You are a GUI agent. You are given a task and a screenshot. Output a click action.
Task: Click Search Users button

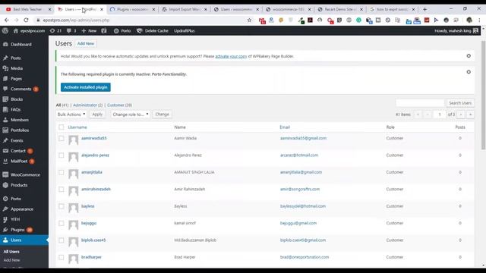point(460,103)
